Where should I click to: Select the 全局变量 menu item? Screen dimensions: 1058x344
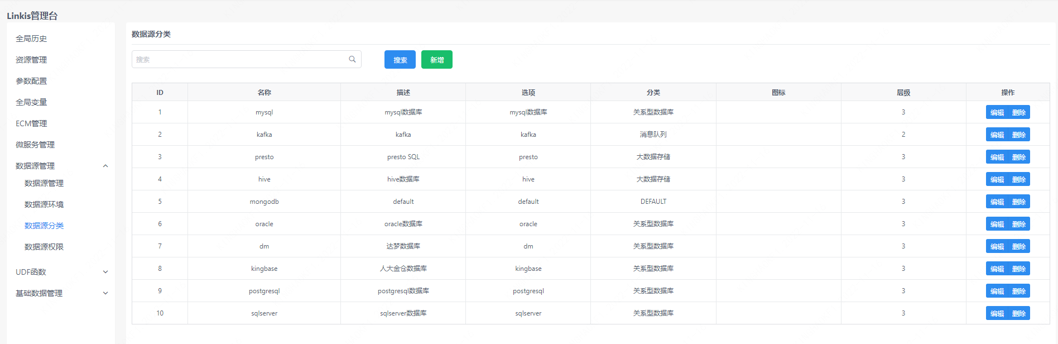coord(31,102)
